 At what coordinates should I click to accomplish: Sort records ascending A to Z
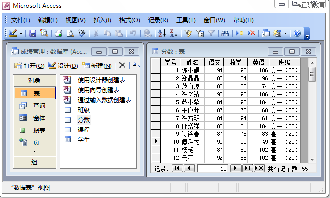tap(162, 33)
